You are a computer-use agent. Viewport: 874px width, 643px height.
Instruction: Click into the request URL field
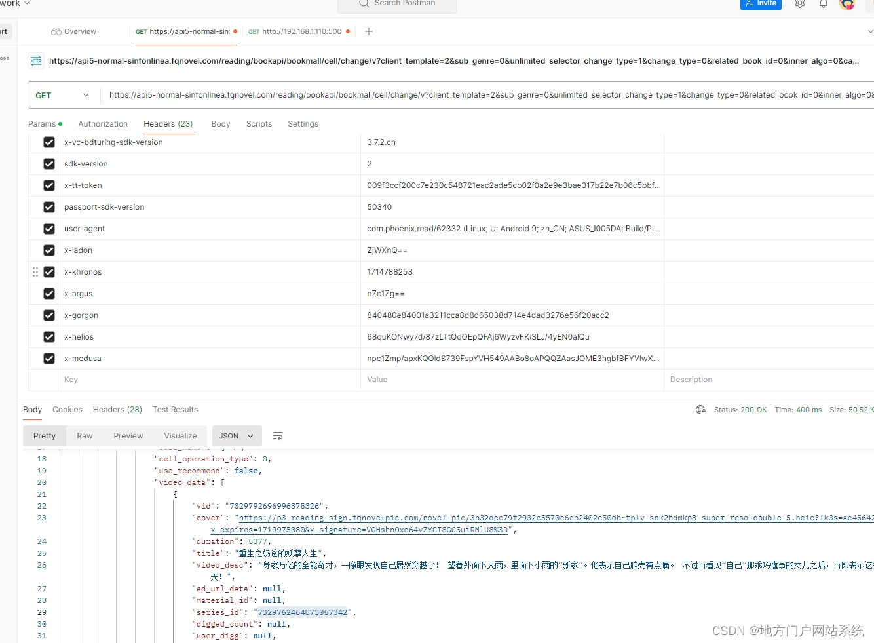tap(490, 95)
